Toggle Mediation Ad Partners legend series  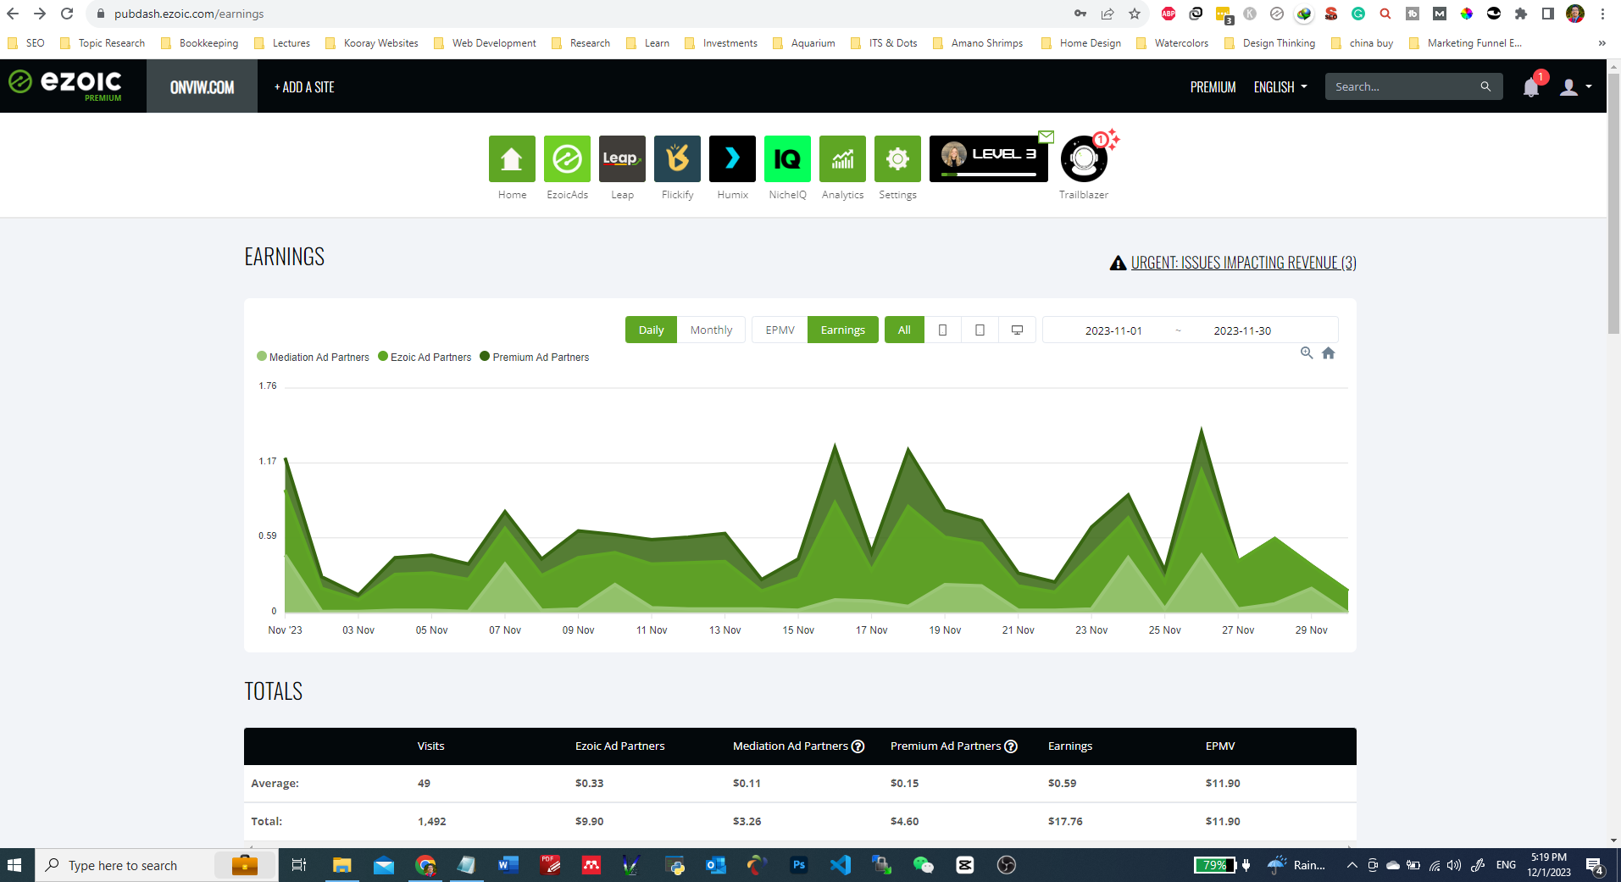(313, 357)
